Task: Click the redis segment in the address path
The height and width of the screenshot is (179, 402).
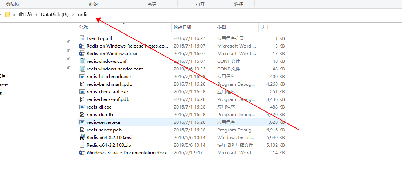Action: tap(83, 15)
